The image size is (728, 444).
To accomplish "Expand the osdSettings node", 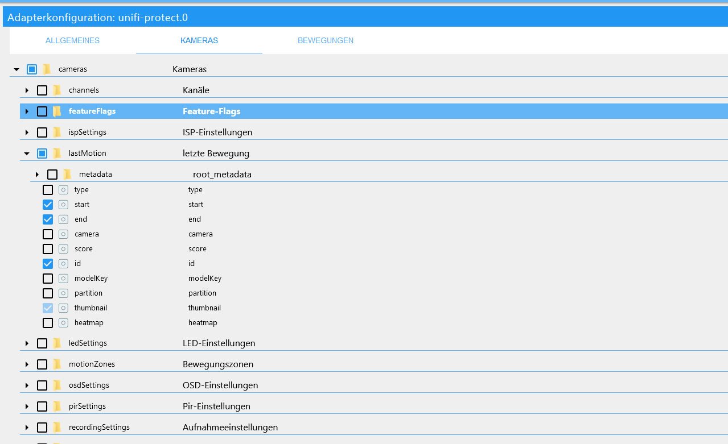I will click(27, 385).
